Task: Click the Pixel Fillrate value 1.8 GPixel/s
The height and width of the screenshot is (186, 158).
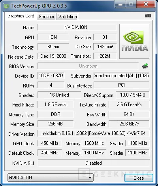Action: pyautogui.click(x=56, y=104)
